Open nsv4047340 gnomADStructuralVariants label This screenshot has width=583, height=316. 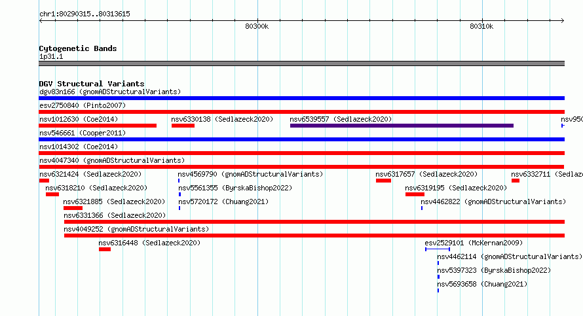tap(112, 160)
